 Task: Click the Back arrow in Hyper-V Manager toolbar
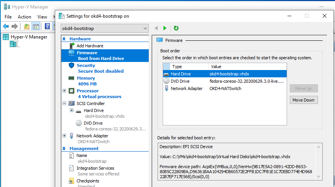pos(6,27)
